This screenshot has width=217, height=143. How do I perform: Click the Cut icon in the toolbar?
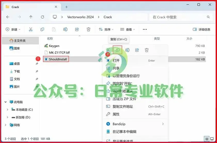point(30,29)
